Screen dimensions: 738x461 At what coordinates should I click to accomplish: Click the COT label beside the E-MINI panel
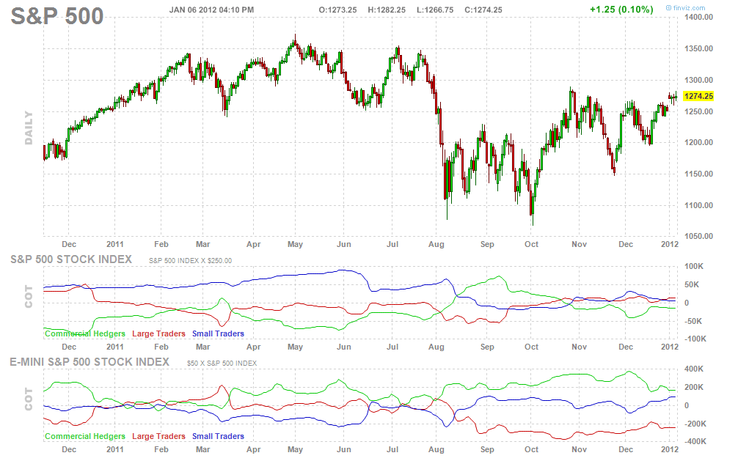[x=29, y=399]
